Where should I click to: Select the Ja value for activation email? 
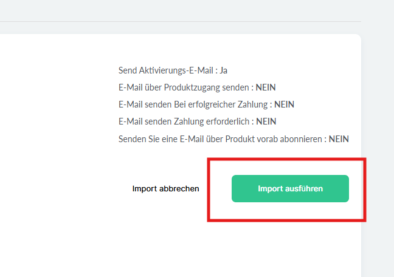tap(224, 70)
